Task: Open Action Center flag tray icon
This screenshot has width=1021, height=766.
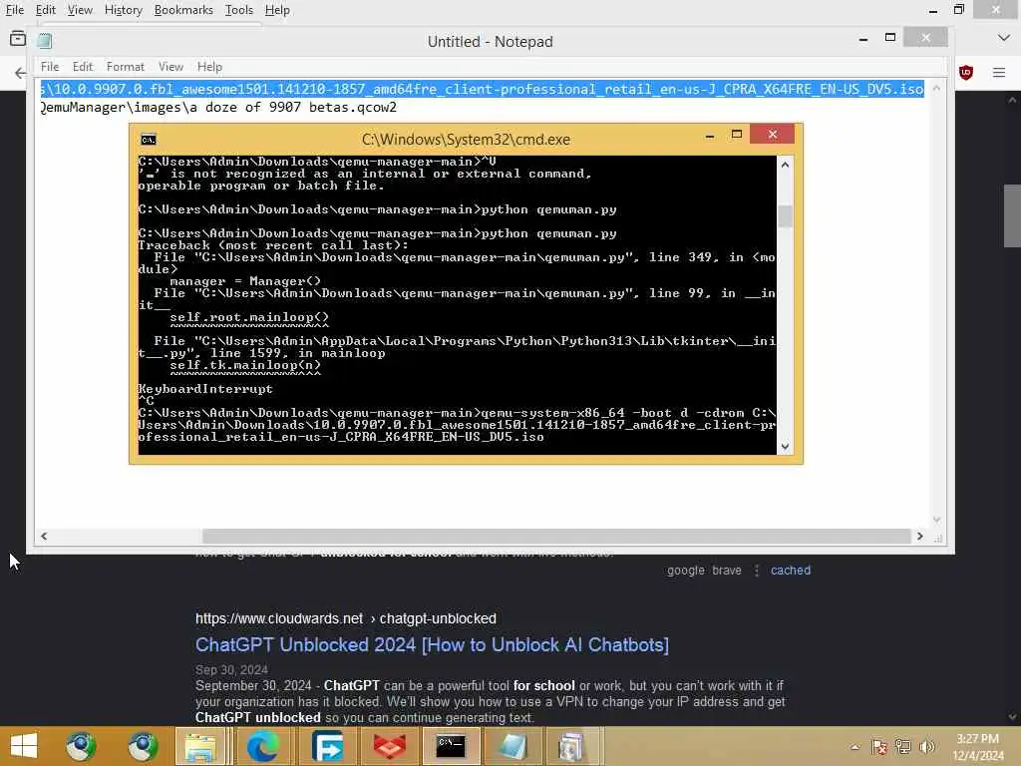Action: [879, 747]
